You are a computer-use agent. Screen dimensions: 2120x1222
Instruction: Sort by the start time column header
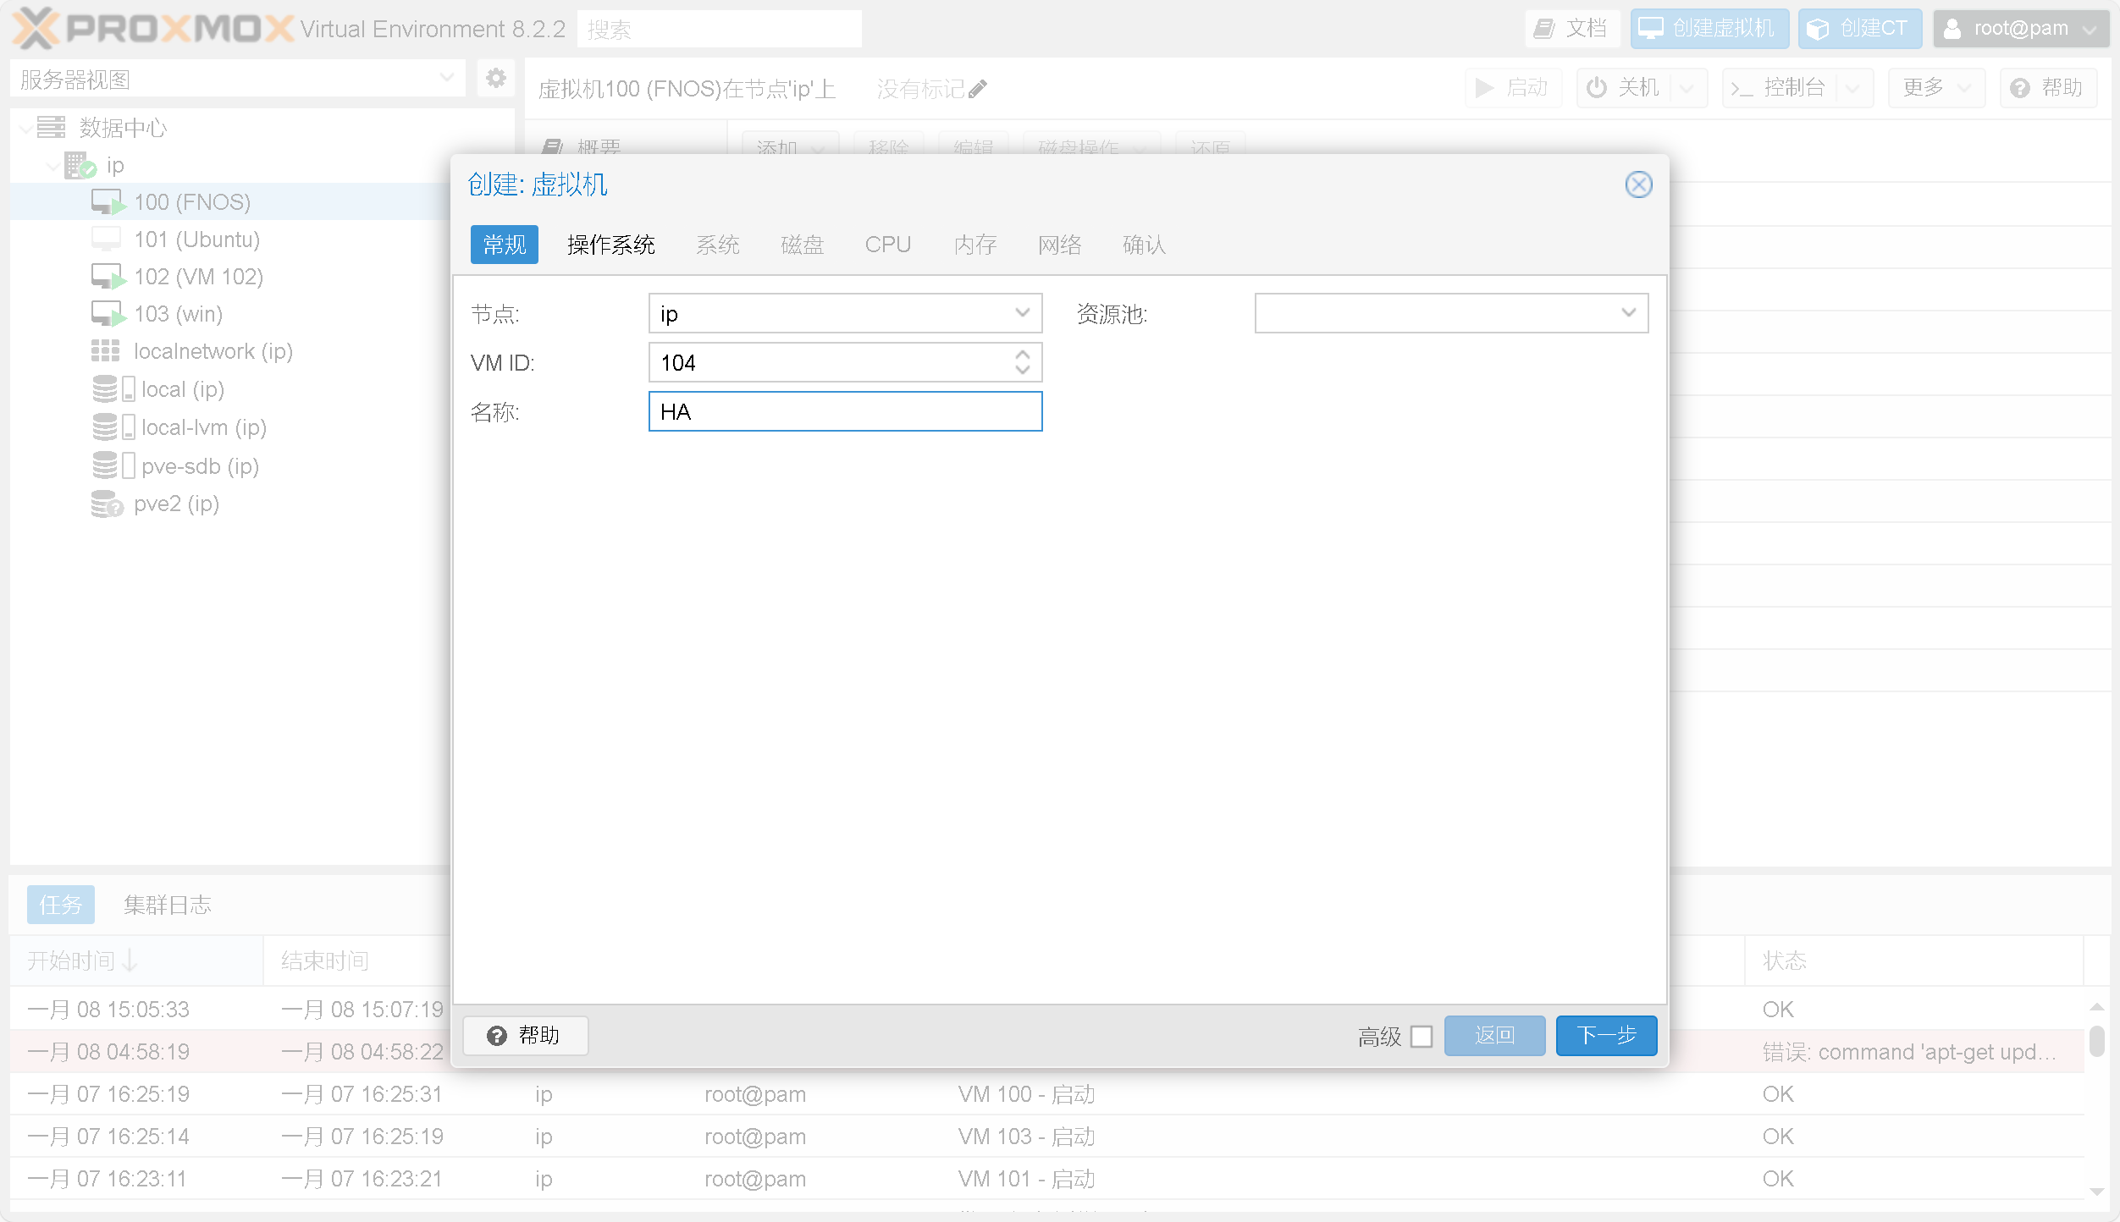coord(135,961)
